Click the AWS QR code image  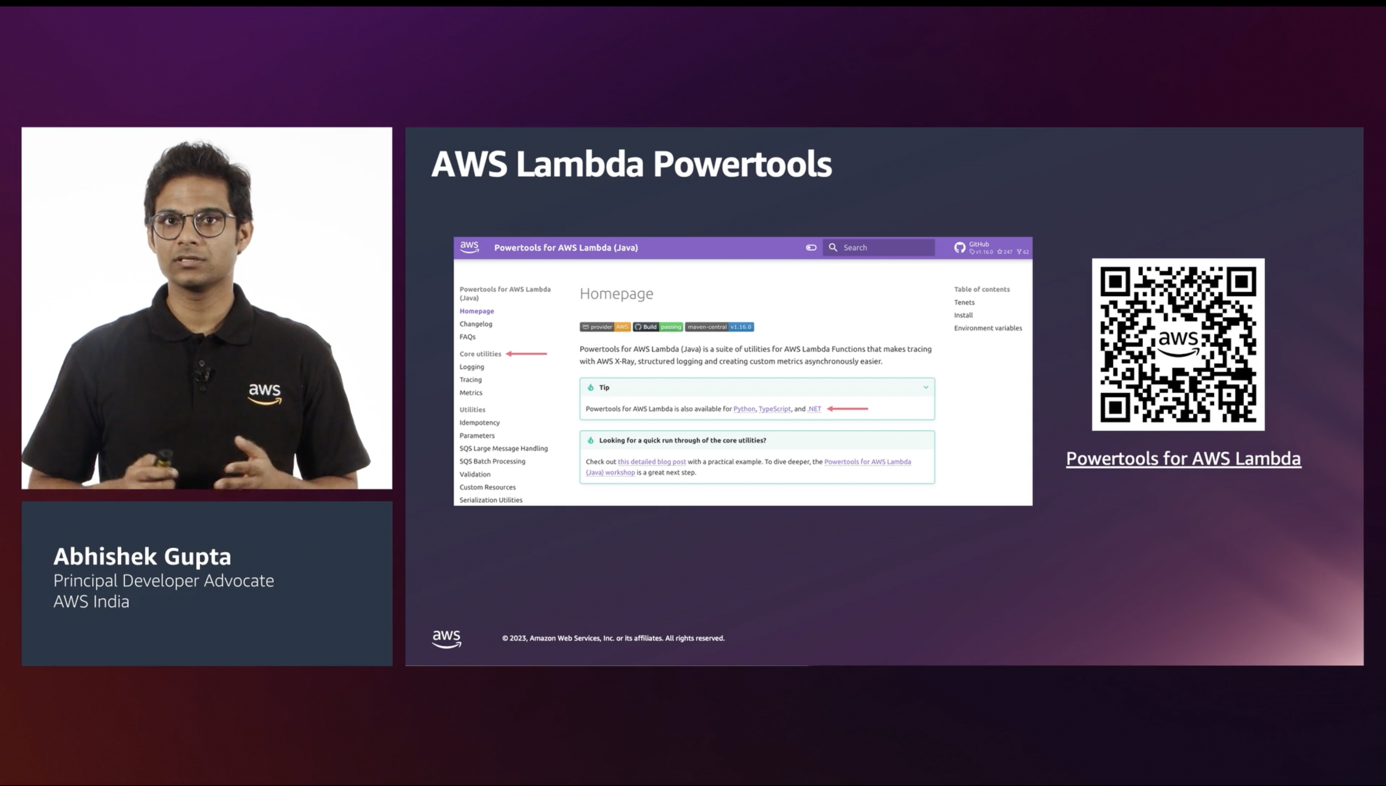coord(1178,345)
